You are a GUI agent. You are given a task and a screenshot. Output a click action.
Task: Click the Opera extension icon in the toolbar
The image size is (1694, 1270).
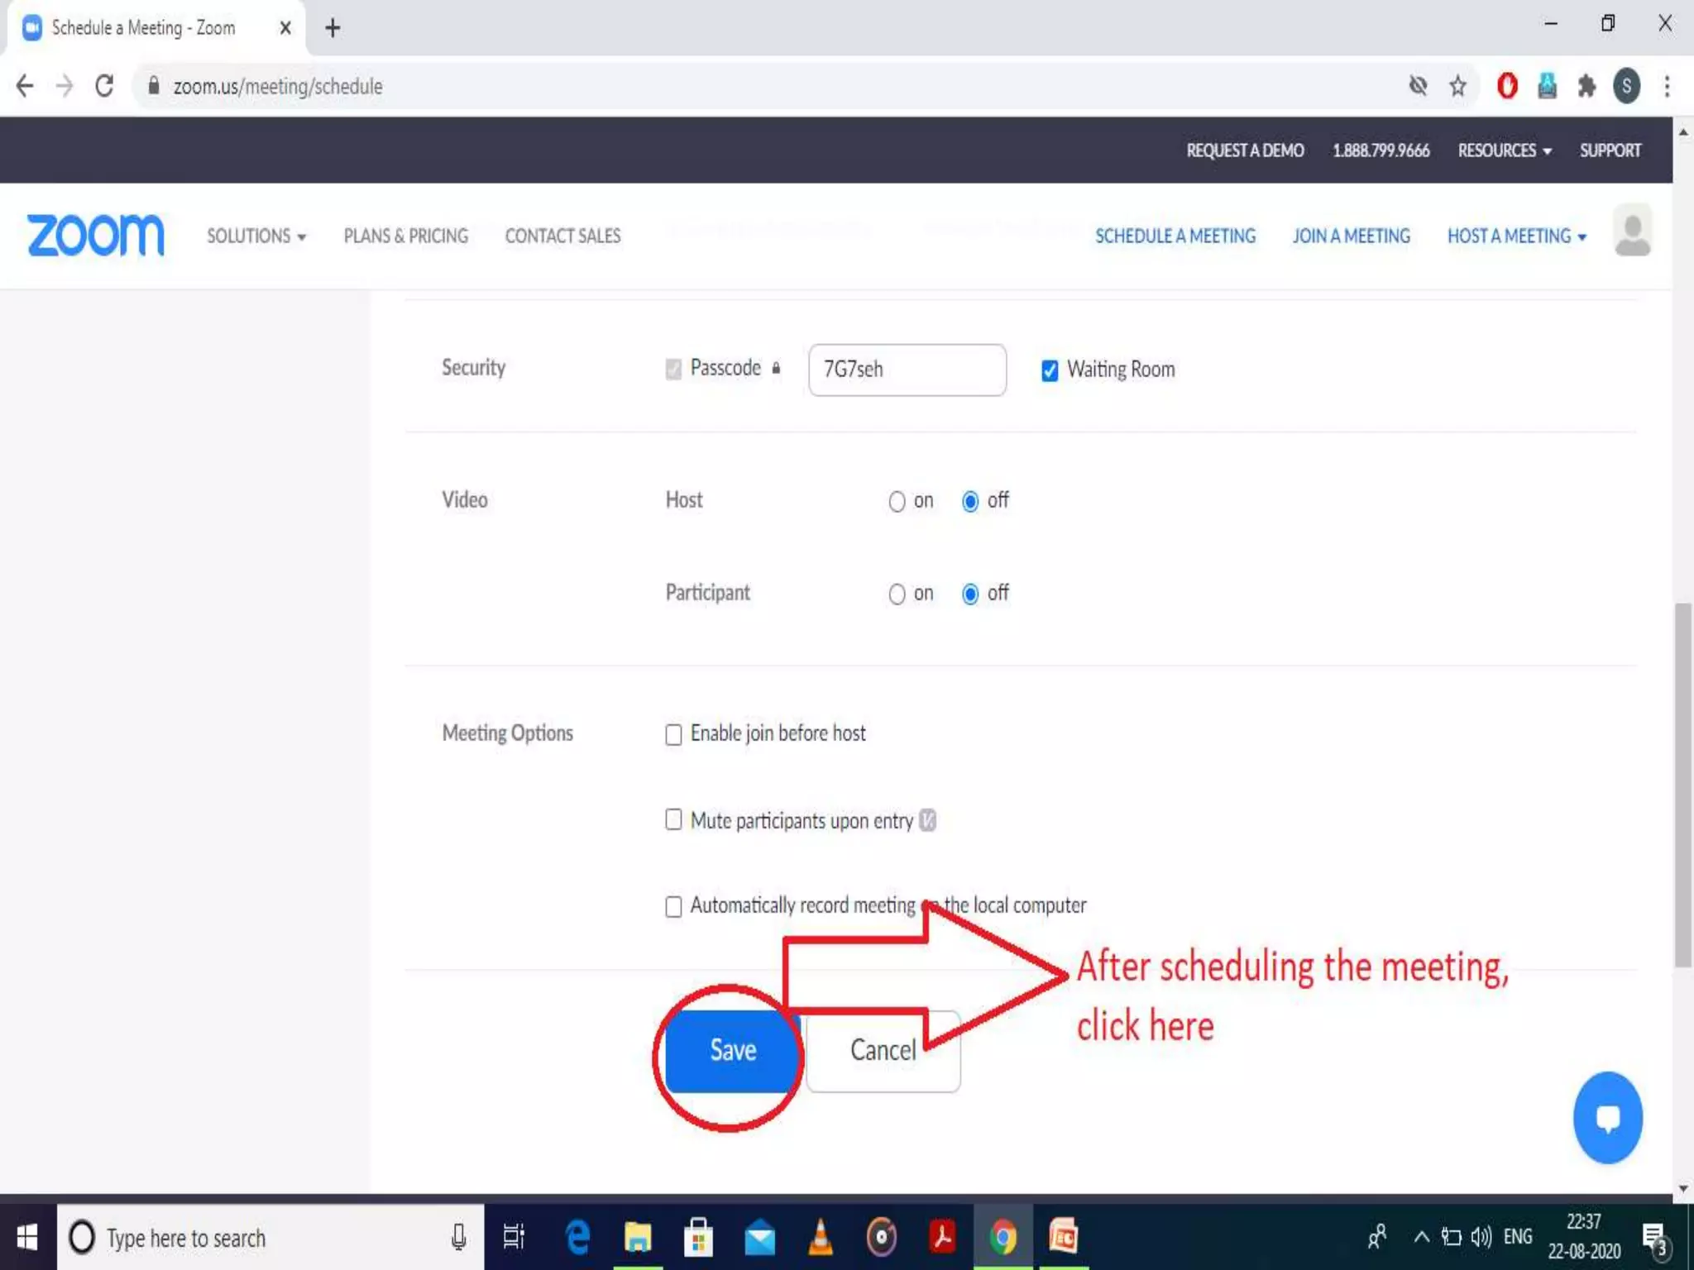pos(1507,86)
